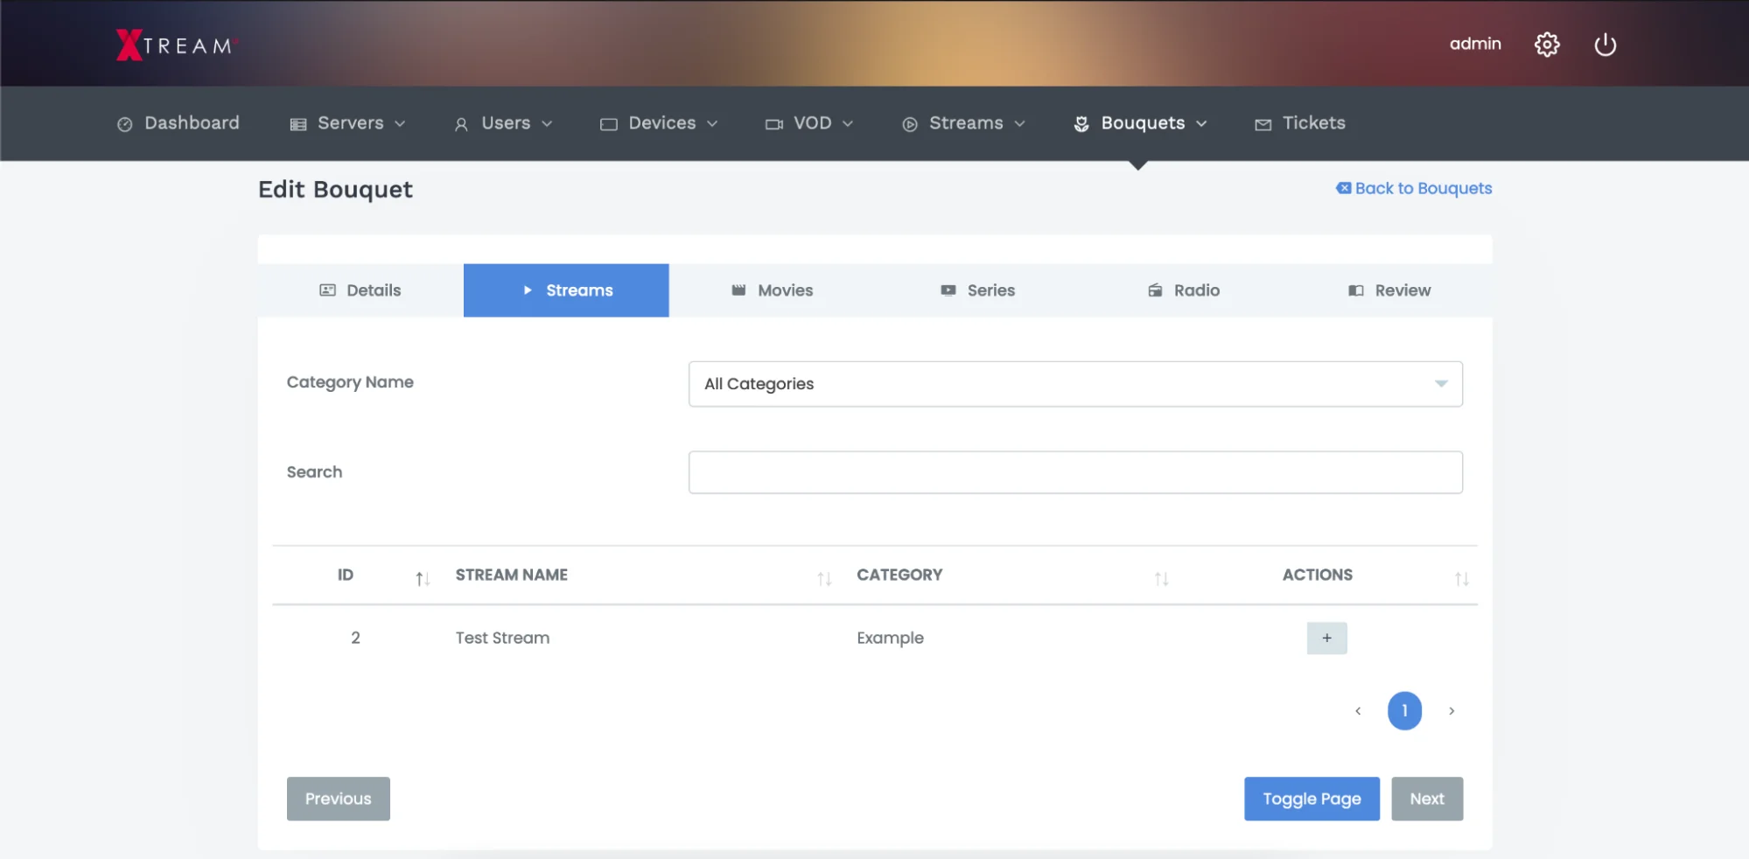Go to next pagination page arrow
Viewport: 1749px width, 859px height.
(x=1452, y=711)
